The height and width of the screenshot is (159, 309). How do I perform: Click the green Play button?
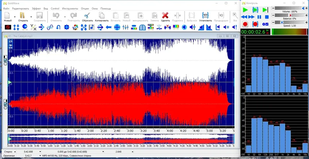[x=245, y=10]
